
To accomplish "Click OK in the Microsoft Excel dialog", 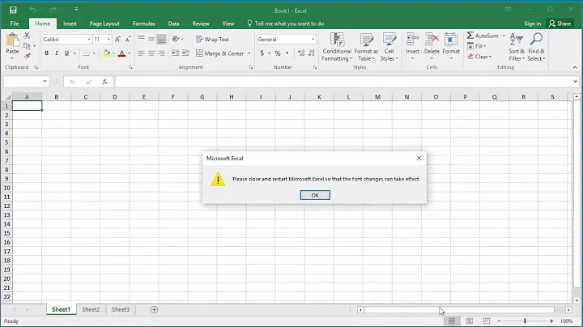I will (315, 195).
